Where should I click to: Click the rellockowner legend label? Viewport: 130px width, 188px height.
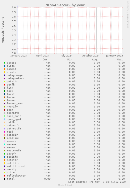coord(16,176)
